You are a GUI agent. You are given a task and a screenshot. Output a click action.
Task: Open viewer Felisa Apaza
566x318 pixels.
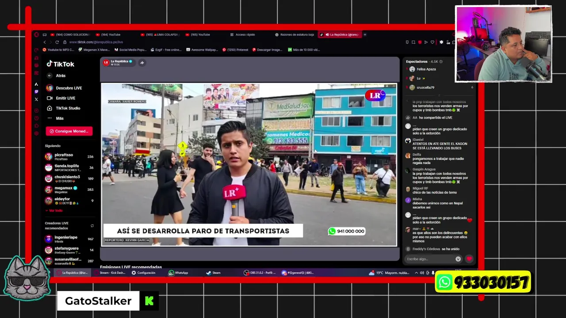click(423, 69)
